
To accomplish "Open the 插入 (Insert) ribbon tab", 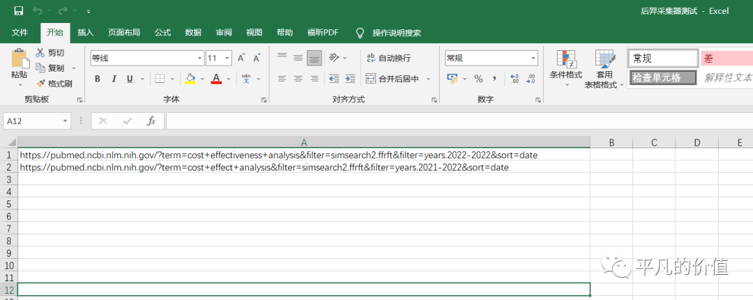I will coord(86,33).
